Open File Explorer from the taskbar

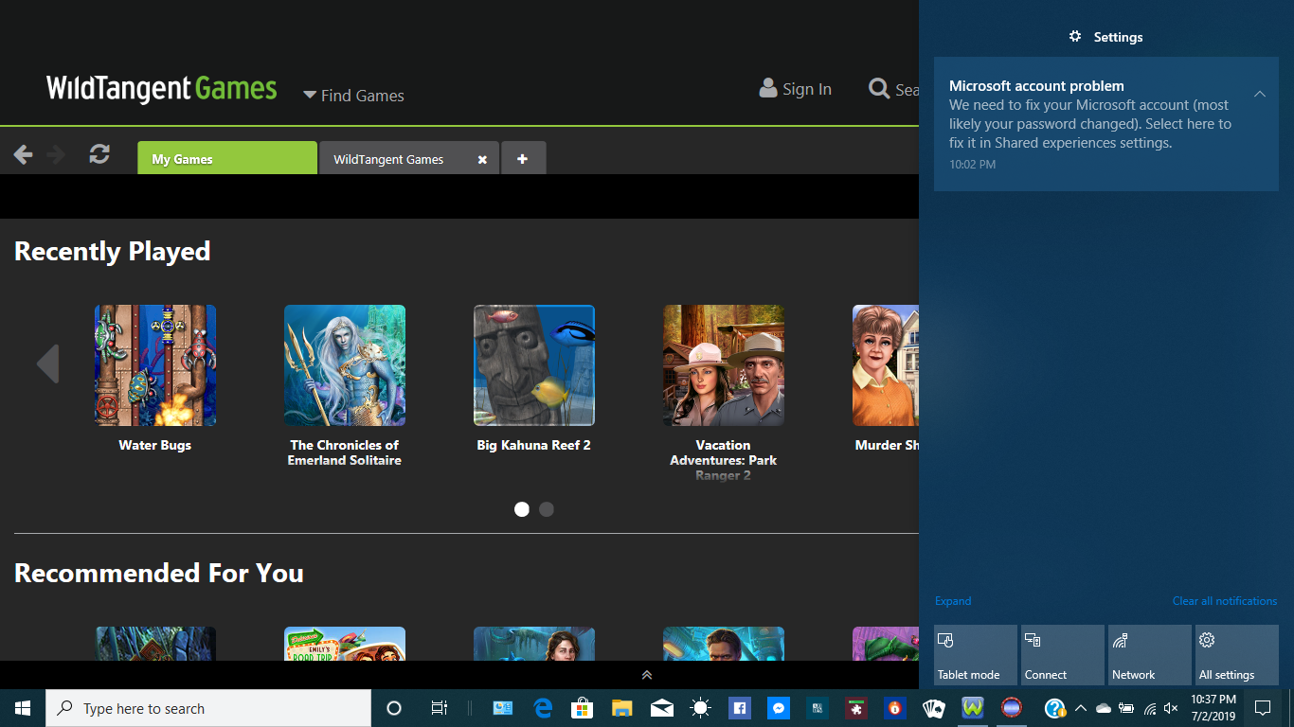click(621, 708)
